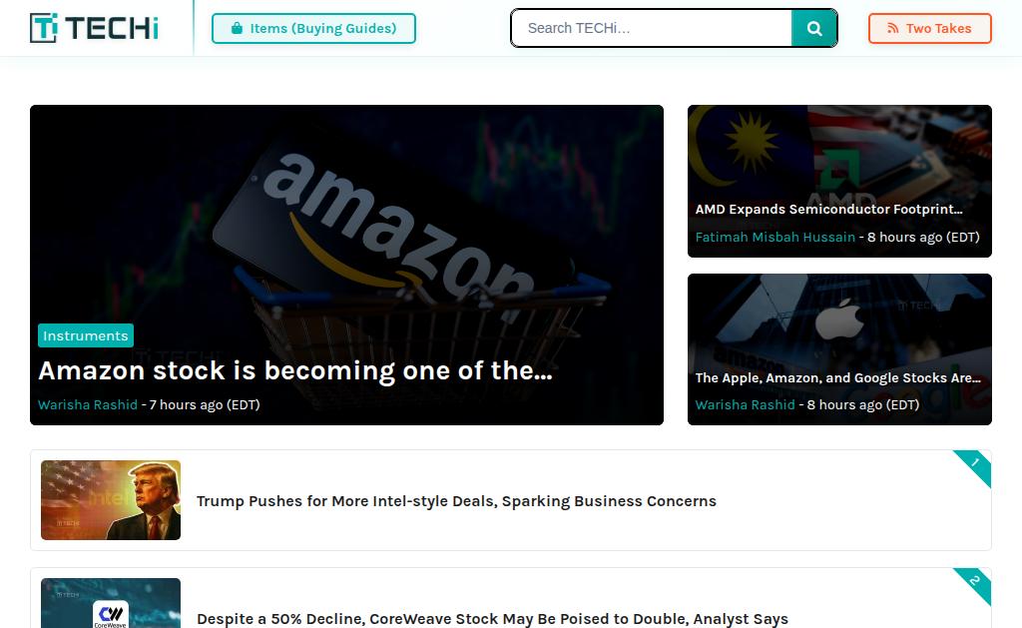Focus the Search TECHi input field

[651, 28]
